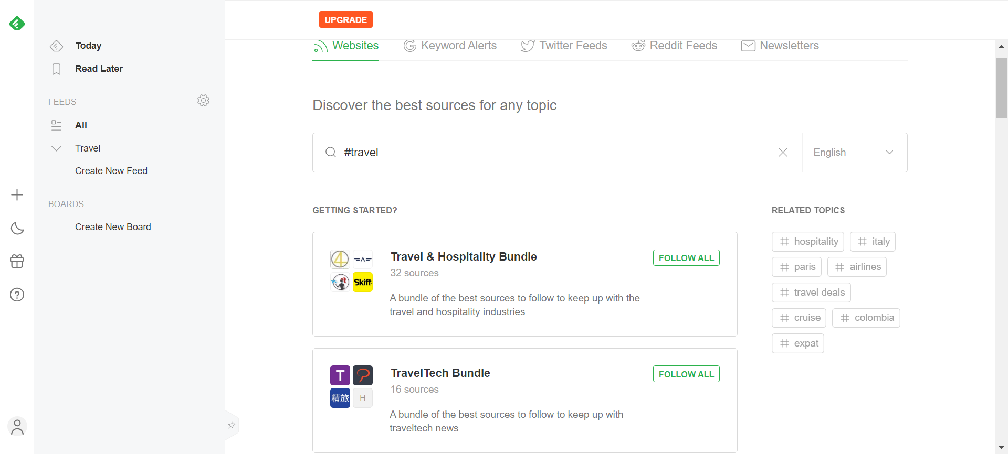This screenshot has width=1008, height=454.
Task: Click the Feedly logo in the top-left corner
Action: [17, 23]
